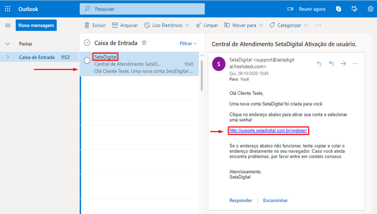
Task: Archive message with Arquivar
Action: pos(125,25)
